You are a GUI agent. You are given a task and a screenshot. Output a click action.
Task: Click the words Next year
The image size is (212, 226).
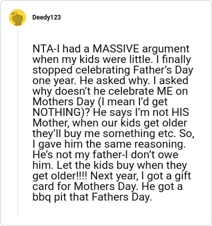coord(114,176)
